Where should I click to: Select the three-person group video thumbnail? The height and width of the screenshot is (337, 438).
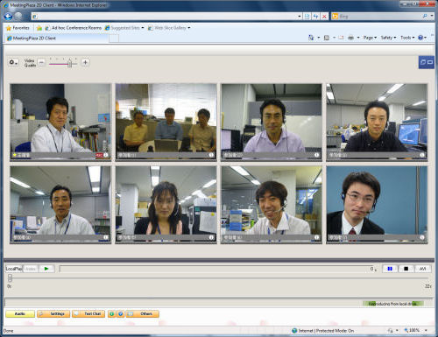pos(166,122)
